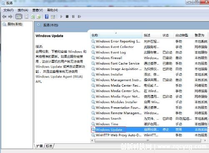Click the toolbar Forward arrow
This screenshot has width=209, height=153.
tap(10, 17)
